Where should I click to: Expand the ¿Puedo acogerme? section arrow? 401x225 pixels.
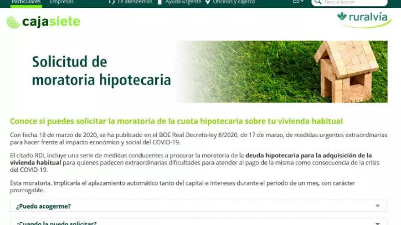(377, 206)
